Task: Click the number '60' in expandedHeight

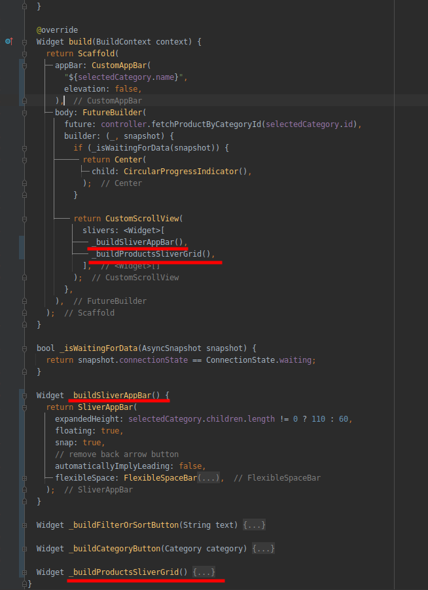Action: click(x=344, y=419)
